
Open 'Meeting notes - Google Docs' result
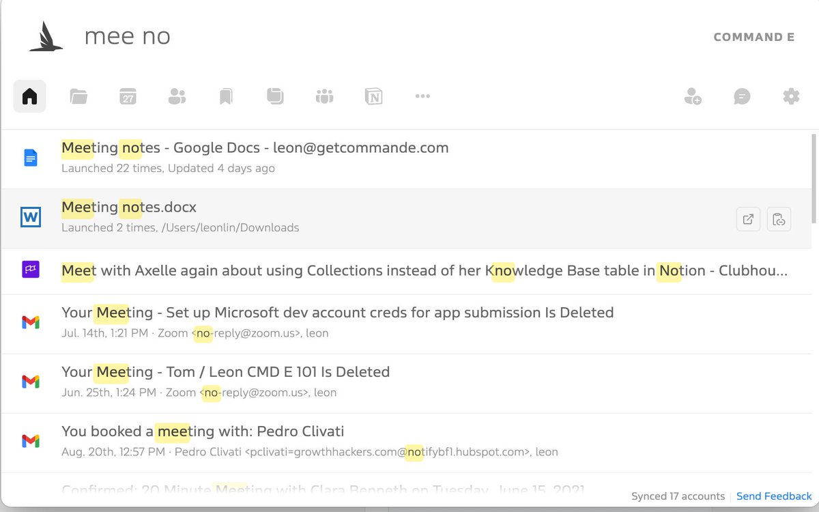(406, 158)
